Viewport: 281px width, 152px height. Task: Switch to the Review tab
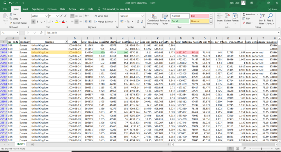click(x=72, y=9)
